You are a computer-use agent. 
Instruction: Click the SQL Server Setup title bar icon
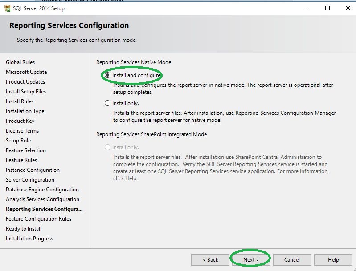7,8
